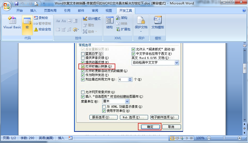Open 电子邮件选项 button

(x=165, y=117)
